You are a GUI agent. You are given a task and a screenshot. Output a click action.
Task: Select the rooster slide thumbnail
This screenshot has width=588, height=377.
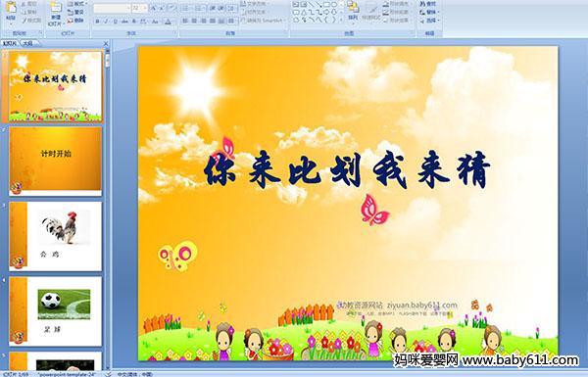pos(55,236)
